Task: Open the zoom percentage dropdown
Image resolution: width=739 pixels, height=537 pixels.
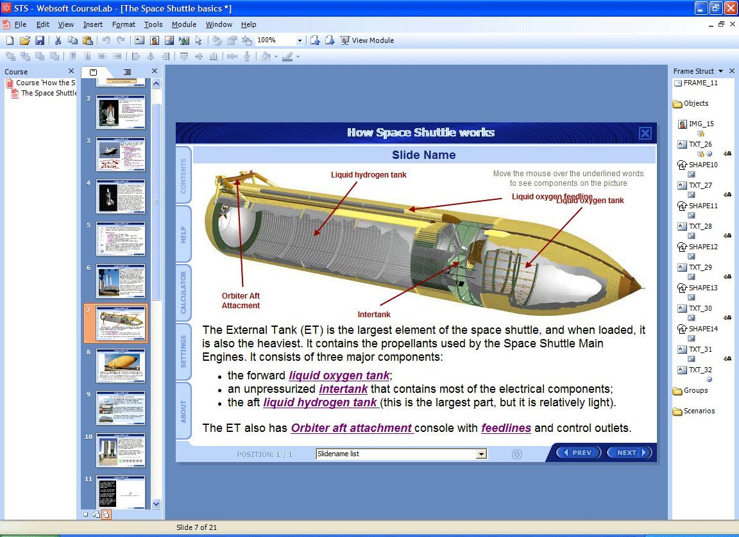Action: [299, 40]
